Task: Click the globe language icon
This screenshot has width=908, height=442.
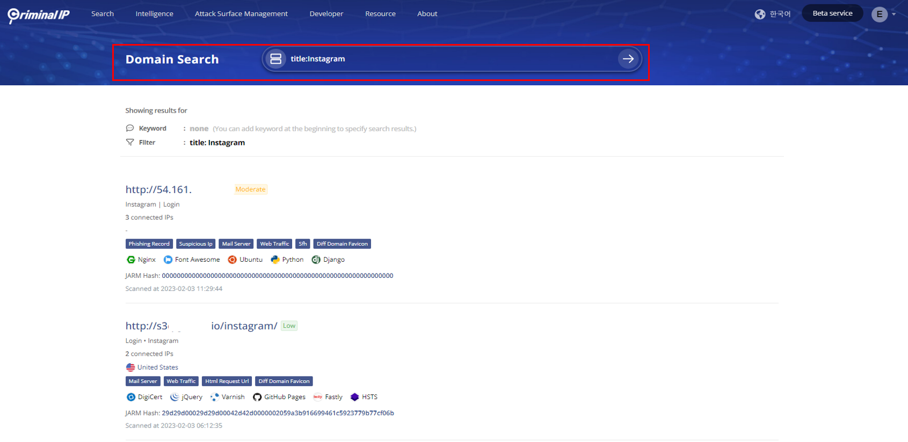Action: 760,14
